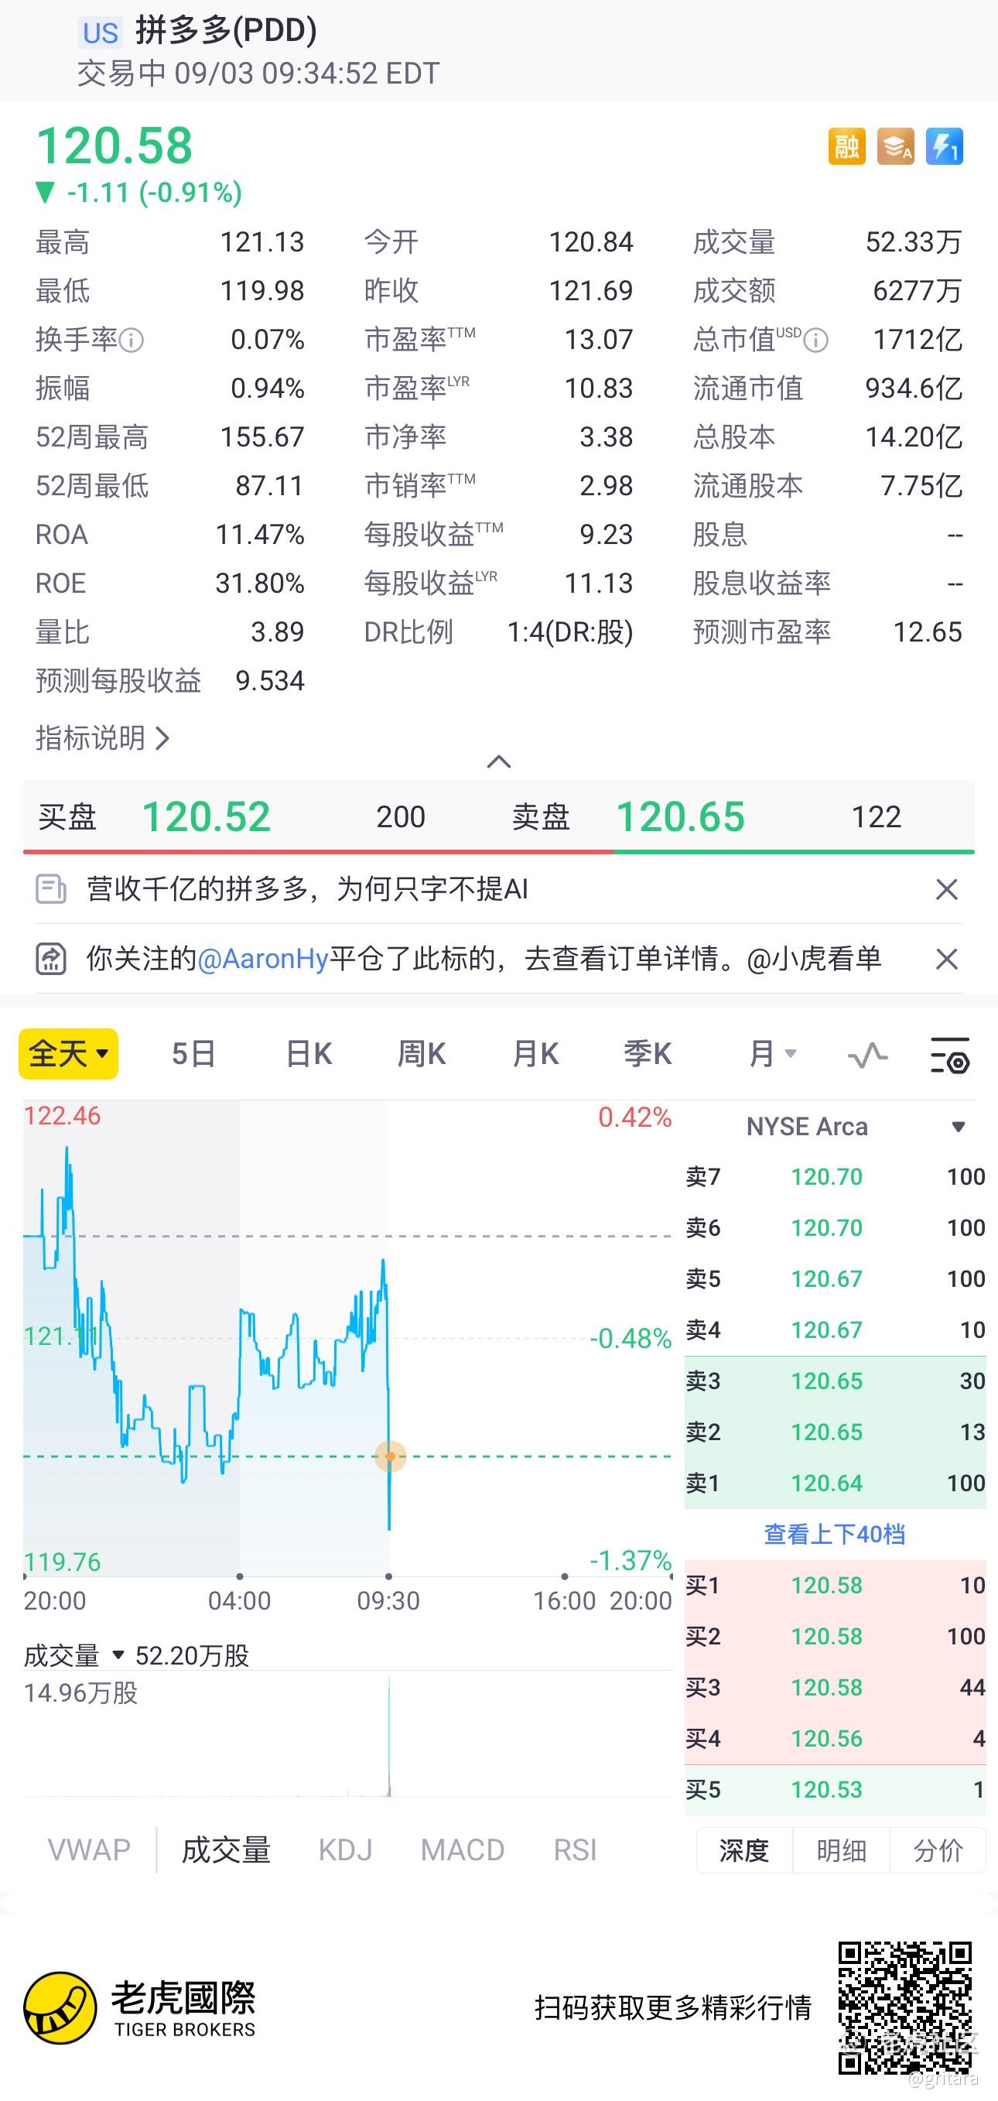The height and width of the screenshot is (2101, 998).
Task: Select the orange marker on the price chart
Action: pyautogui.click(x=391, y=1456)
